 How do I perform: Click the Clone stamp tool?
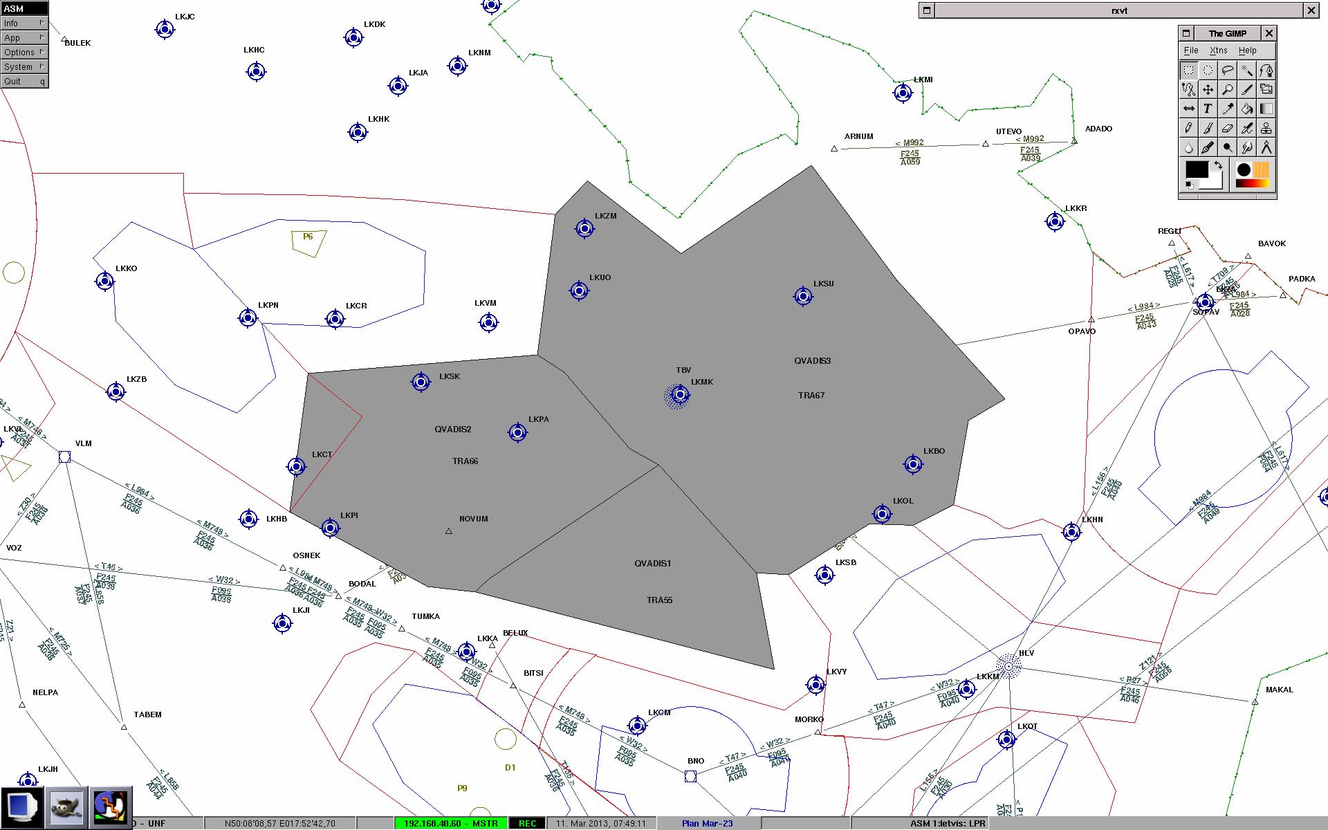[1266, 128]
